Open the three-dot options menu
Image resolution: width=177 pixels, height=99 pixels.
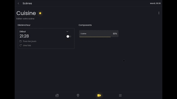pos(159,13)
